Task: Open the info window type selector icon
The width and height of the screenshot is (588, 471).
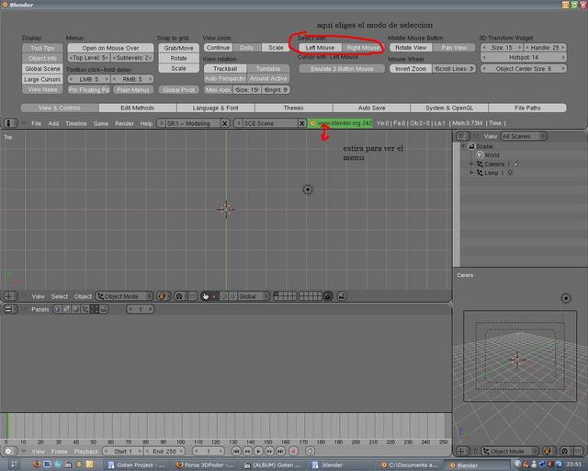Action: (10, 123)
